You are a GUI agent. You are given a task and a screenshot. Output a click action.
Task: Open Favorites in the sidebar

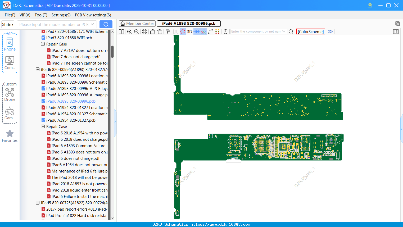[x=10, y=136]
